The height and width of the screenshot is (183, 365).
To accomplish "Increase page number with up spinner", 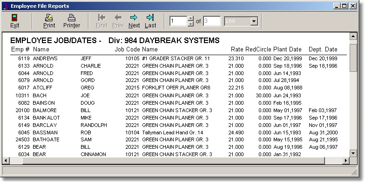I will [x=191, y=19].
